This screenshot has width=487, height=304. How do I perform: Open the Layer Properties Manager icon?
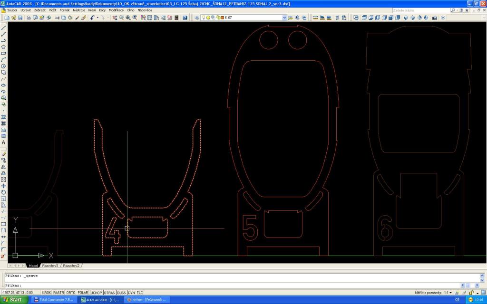(197, 18)
